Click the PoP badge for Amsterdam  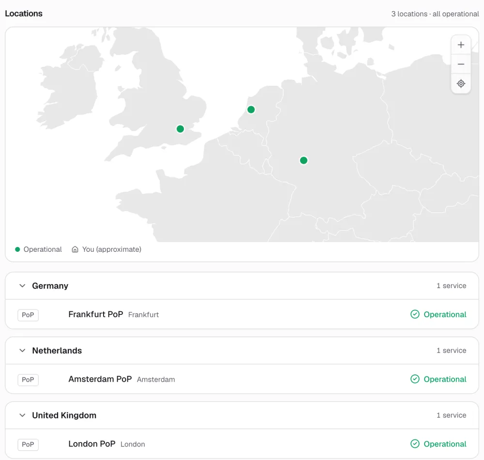point(28,380)
